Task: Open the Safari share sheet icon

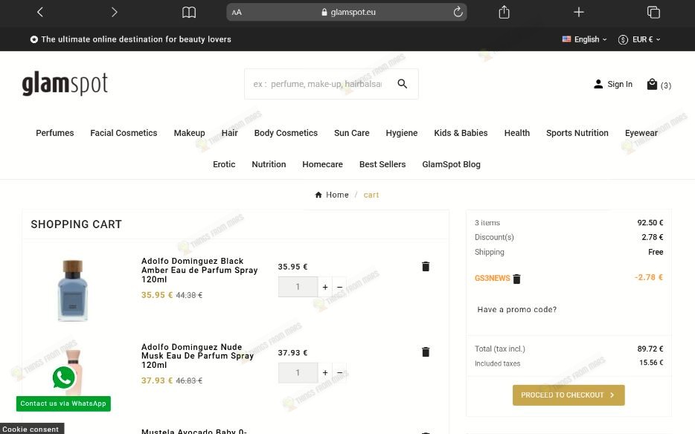Action: 504,12
